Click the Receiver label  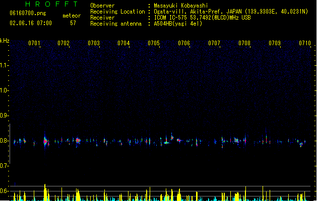[x=102, y=18]
